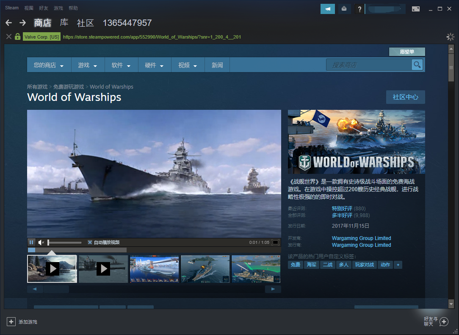
Task: Select the 玩家对战 tag
Action: click(x=365, y=265)
